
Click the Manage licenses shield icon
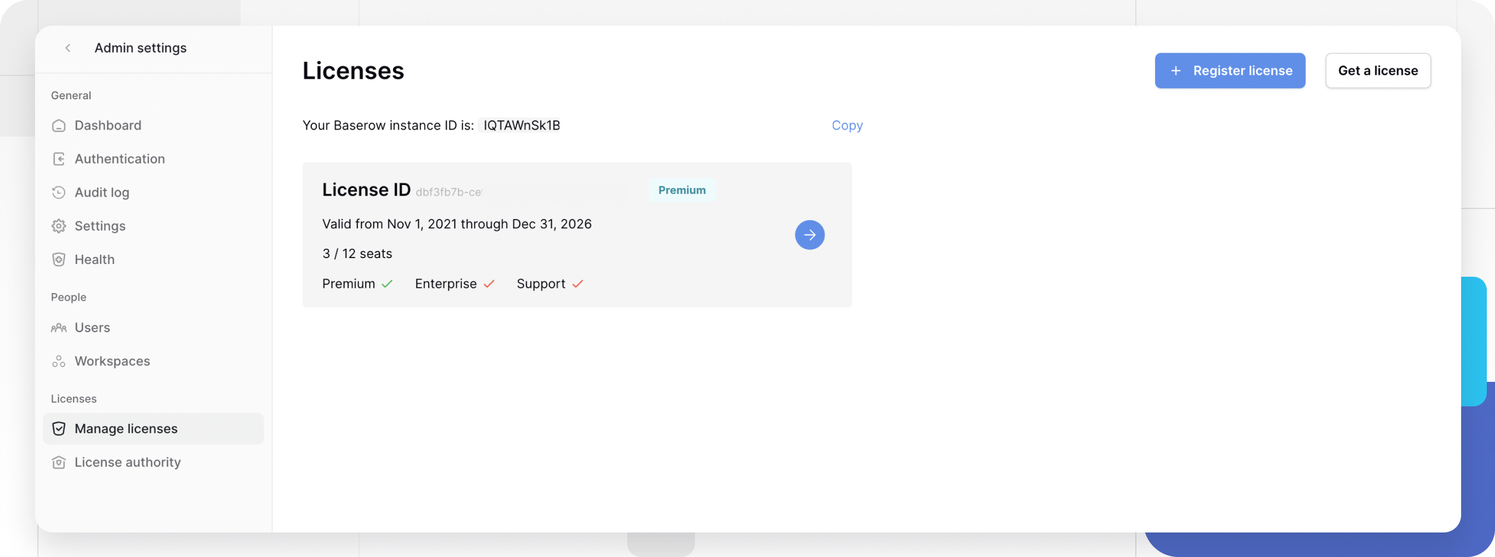click(59, 428)
